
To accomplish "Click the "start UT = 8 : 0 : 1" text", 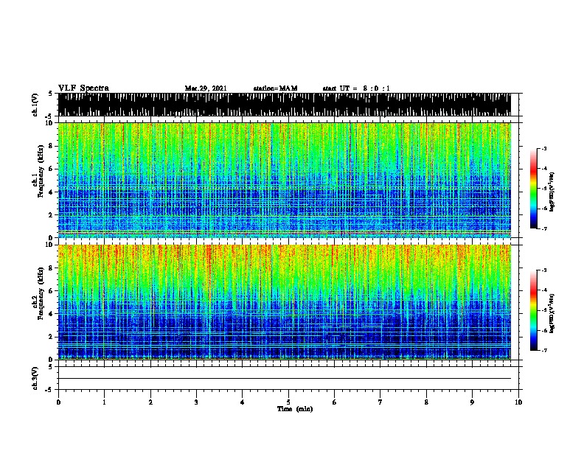I will click(x=356, y=88).
